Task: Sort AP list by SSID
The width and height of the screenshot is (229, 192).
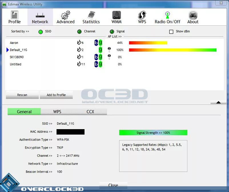Action: point(41,32)
